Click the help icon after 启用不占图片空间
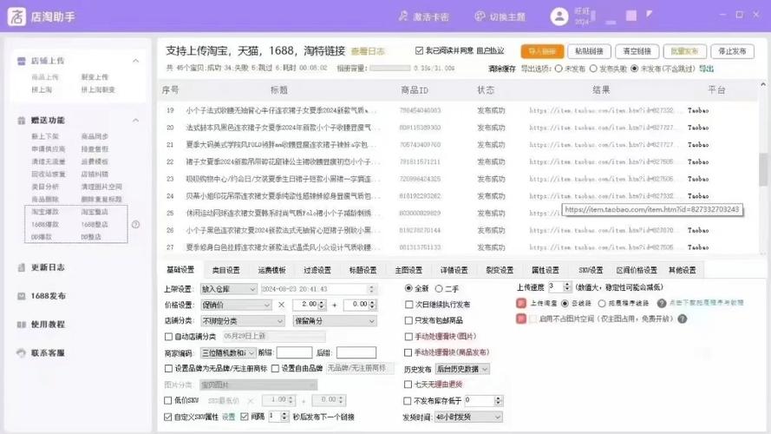The image size is (771, 434). 682,319
